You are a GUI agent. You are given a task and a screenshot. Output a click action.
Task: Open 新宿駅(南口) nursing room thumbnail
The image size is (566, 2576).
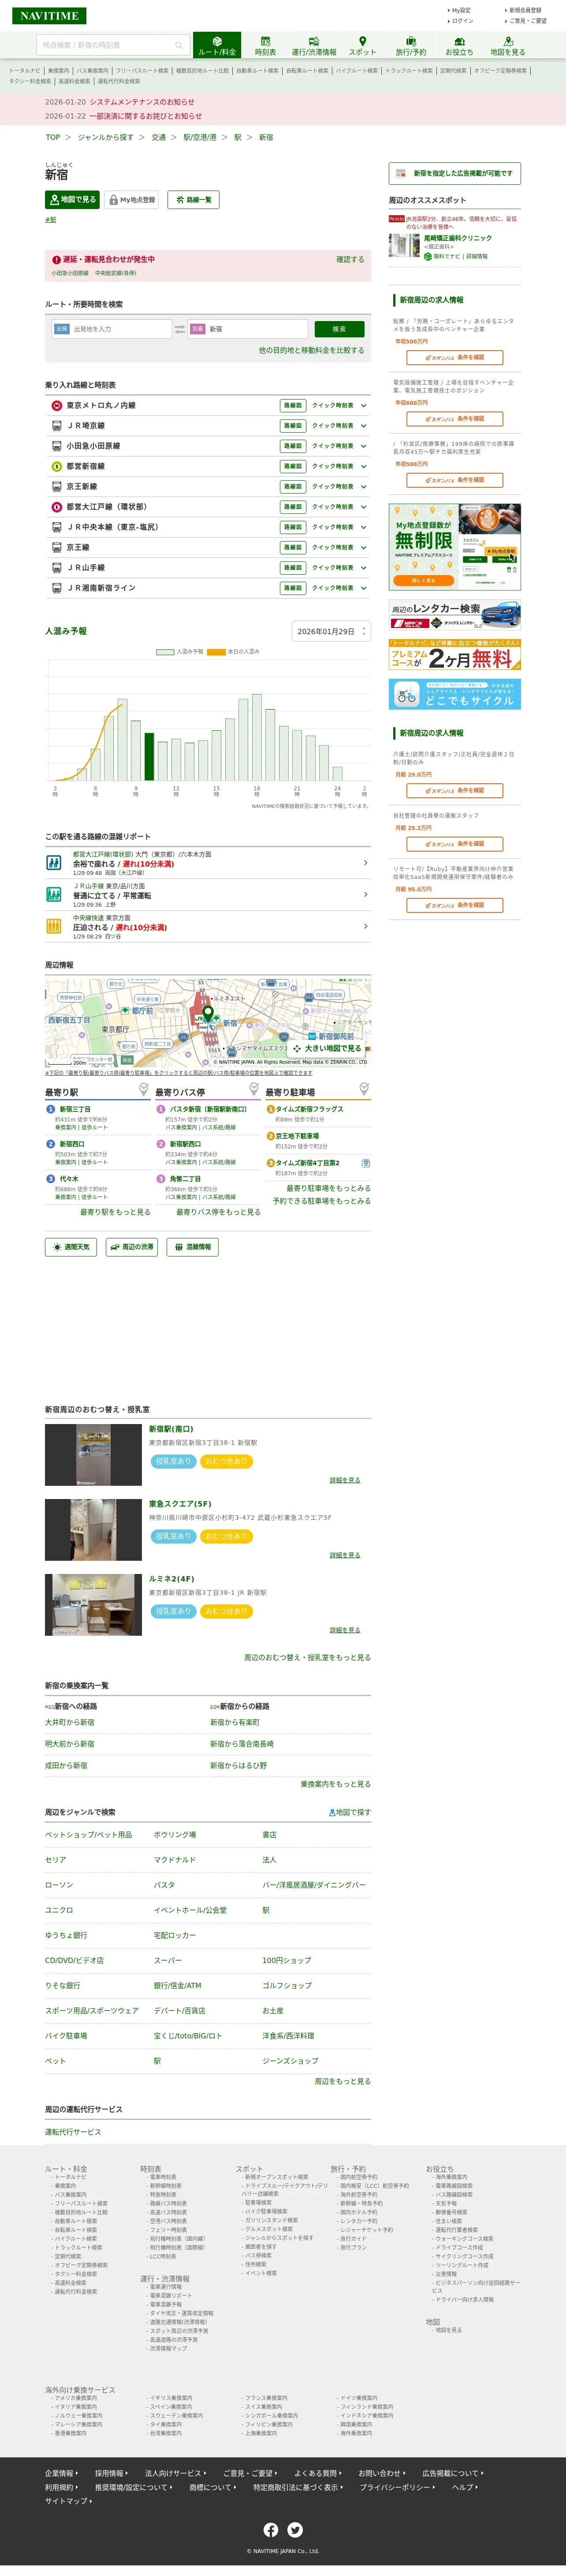pos(93,1455)
